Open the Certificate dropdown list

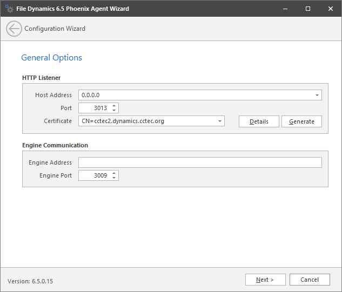(x=220, y=121)
